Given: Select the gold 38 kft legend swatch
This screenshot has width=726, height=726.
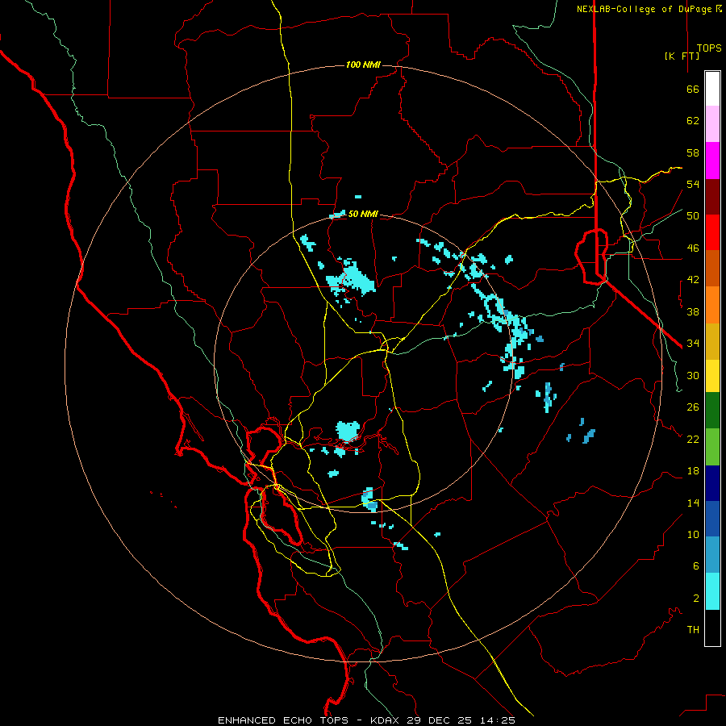Looking at the screenshot, I should [x=712, y=341].
